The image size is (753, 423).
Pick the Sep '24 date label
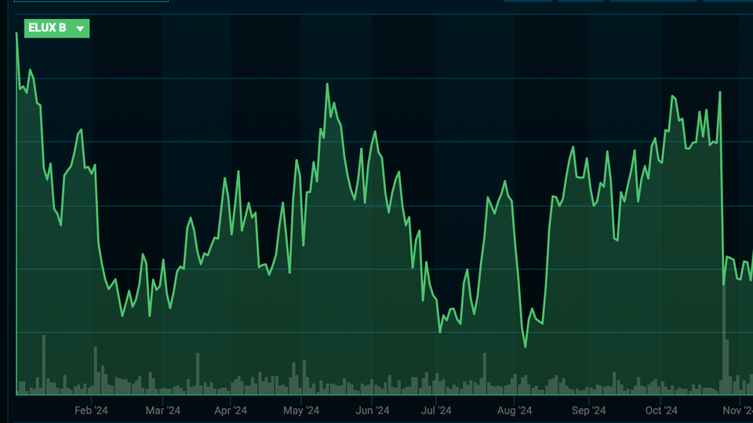tap(589, 410)
